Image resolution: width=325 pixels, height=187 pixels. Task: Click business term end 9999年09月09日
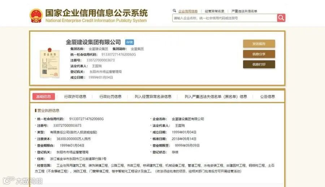pos(187,145)
